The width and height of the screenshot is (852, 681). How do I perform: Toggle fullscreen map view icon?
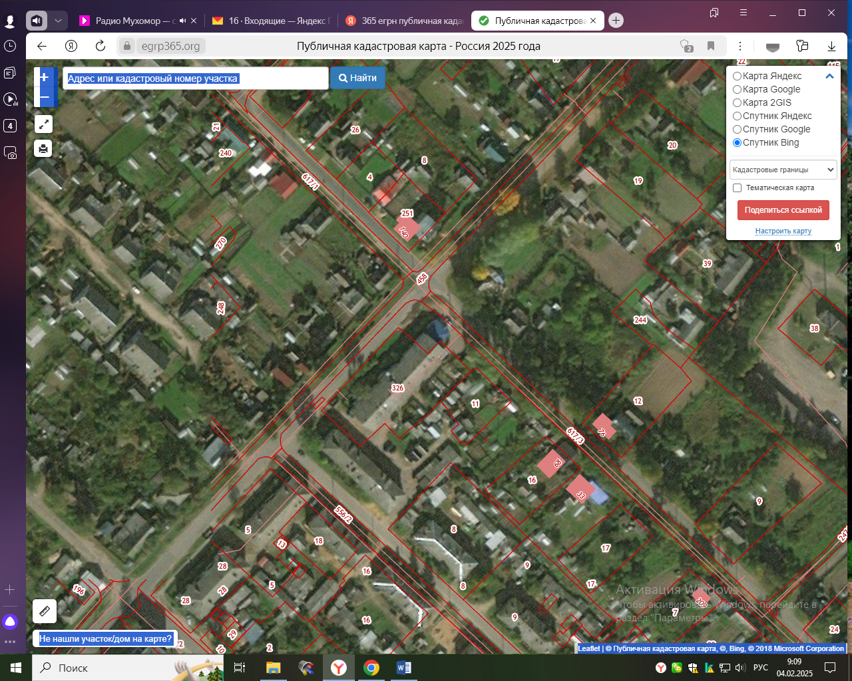pyautogui.click(x=43, y=124)
